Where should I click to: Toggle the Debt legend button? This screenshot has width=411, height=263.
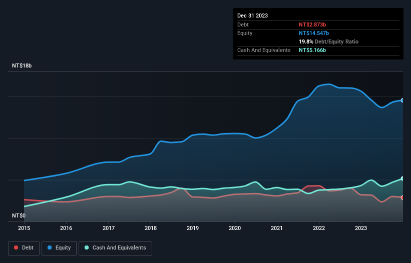(x=24, y=248)
